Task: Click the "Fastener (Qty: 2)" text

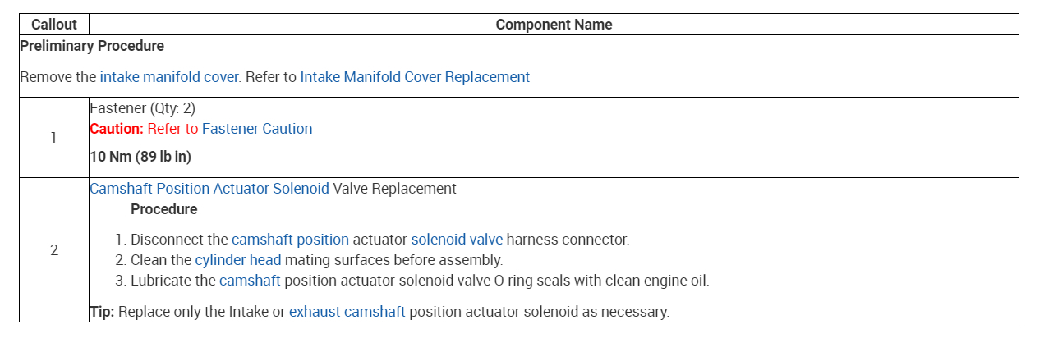Action: pos(142,108)
